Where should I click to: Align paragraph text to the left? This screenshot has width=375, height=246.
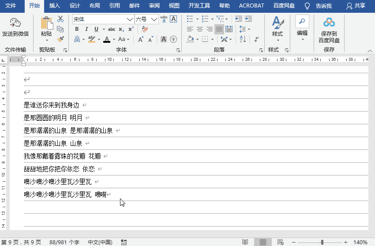click(190, 29)
